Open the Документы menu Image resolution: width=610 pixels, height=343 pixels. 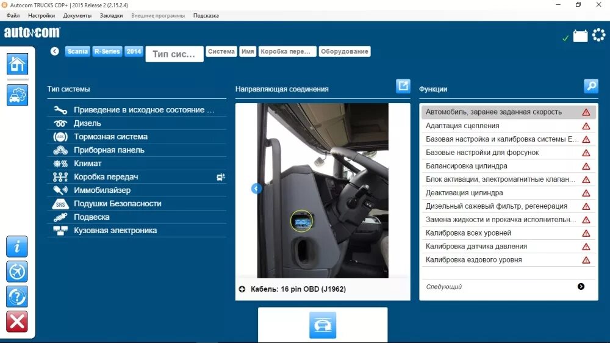(x=77, y=16)
